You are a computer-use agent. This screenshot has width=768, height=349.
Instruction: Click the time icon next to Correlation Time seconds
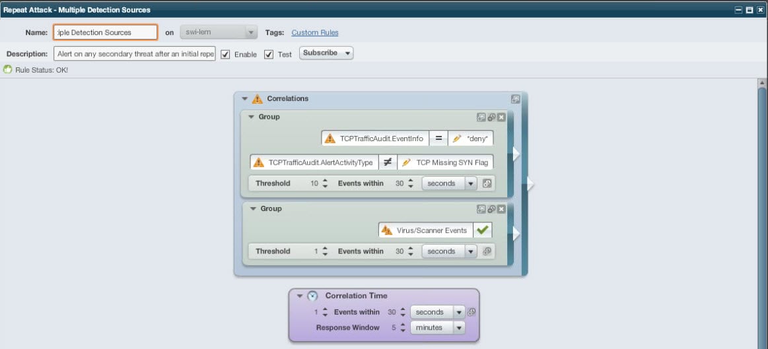pos(471,312)
